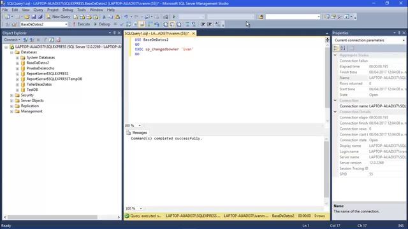Collapse the Databases folder
This screenshot has width=408, height=229.
pyautogui.click(x=11, y=52)
